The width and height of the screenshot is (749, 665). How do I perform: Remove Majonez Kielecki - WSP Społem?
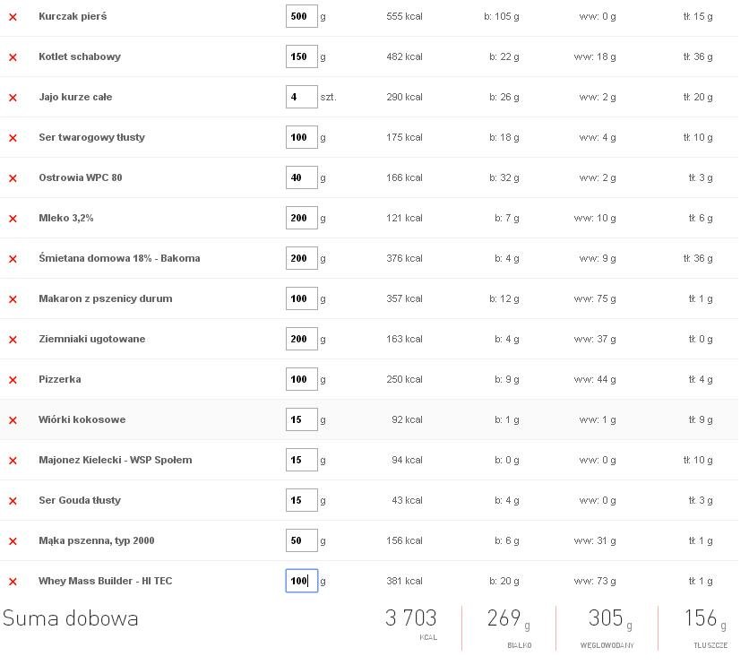tap(13, 461)
